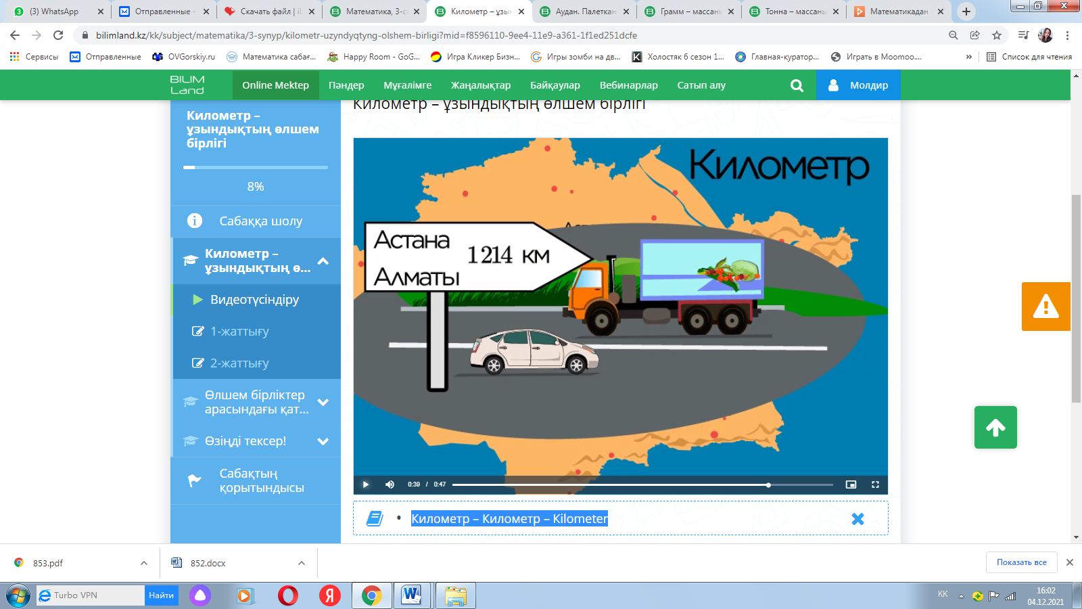The image size is (1082, 609).
Task: Open Microsoft Word from the taskbar
Action: [x=411, y=595]
